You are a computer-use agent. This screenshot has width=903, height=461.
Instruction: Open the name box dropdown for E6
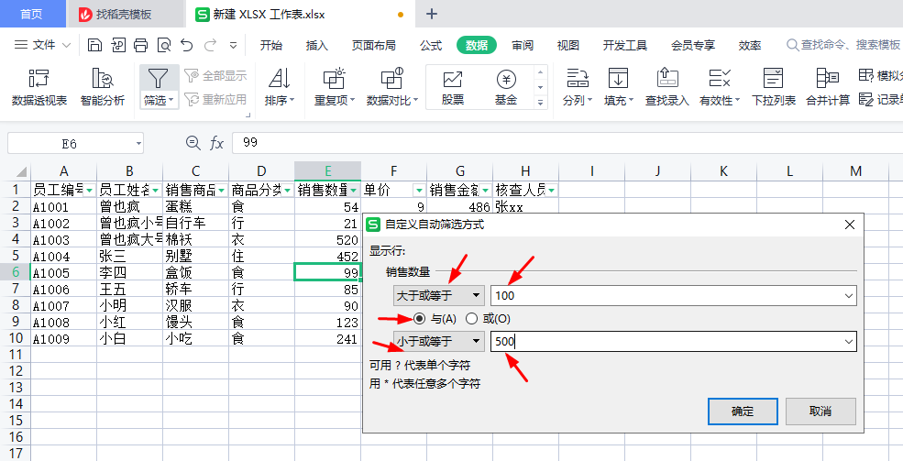138,143
